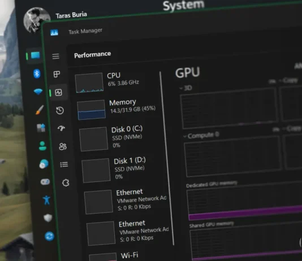
Task: Open Apps icon in Settings sidebar
Action: click(41, 128)
